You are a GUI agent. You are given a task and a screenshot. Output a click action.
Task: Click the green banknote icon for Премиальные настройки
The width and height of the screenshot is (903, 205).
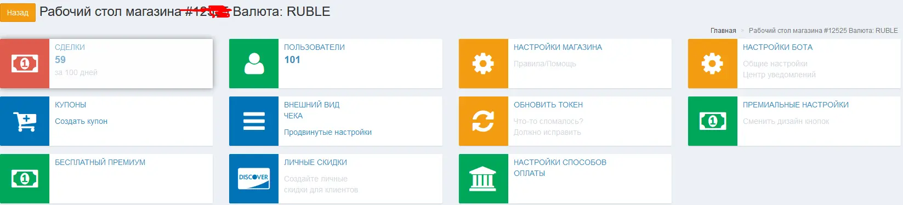[x=713, y=121]
